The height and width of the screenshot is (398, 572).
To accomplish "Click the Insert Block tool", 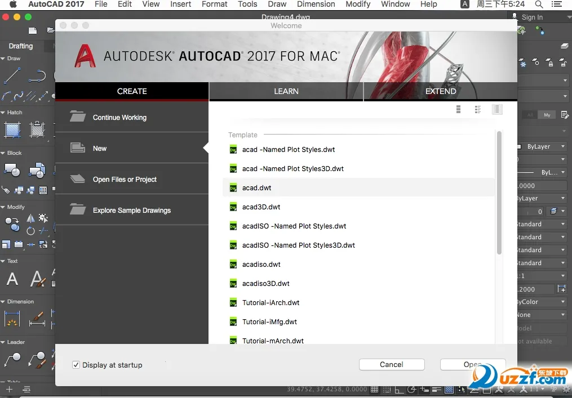I will point(12,169).
